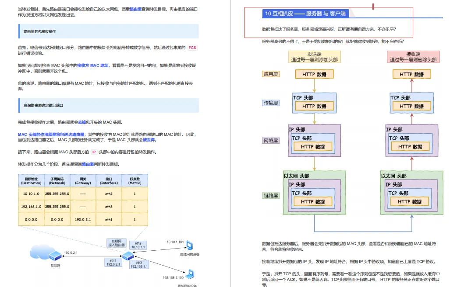Viewport: 471px width, 287px height.
Task: Click the 链路层 layer label
Action: coord(271,196)
